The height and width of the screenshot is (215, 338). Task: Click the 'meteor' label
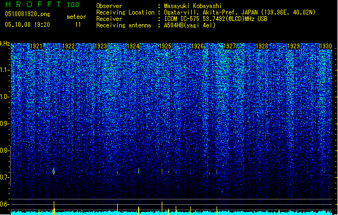76,17
